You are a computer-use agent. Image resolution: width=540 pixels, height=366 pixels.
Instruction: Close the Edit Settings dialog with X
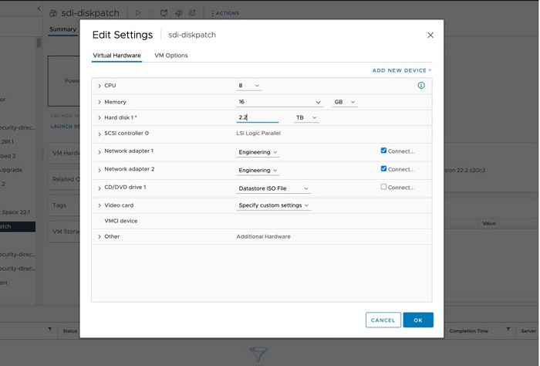point(430,35)
